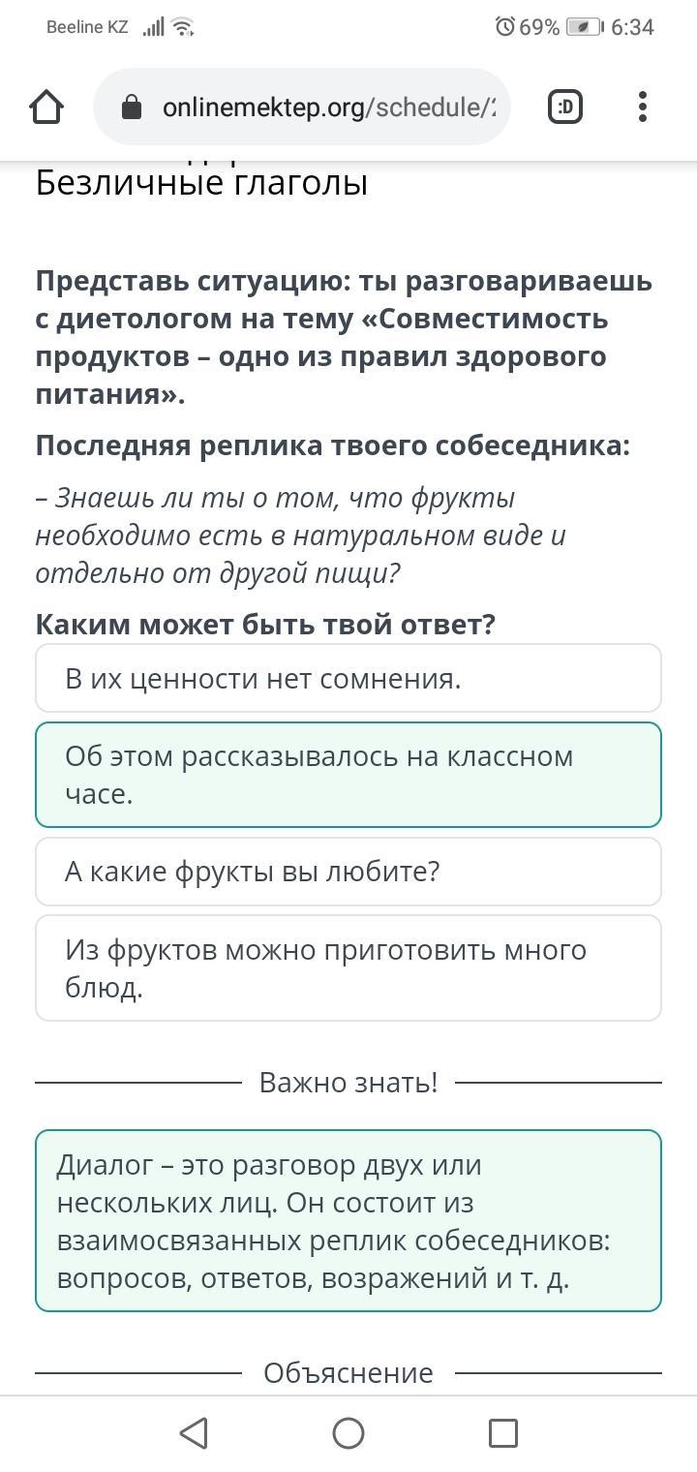This screenshot has height=1472, width=697.
Task: Tap the dialog definition info box
Action: coord(348,1220)
